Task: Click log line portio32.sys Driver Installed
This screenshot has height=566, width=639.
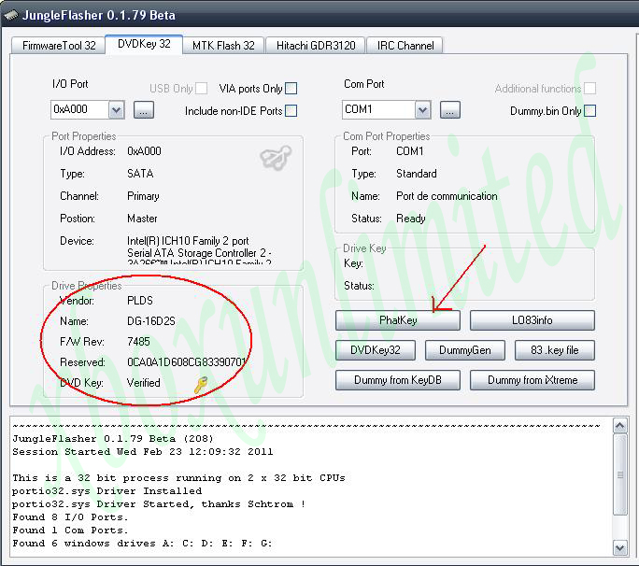Action: pyautogui.click(x=106, y=491)
